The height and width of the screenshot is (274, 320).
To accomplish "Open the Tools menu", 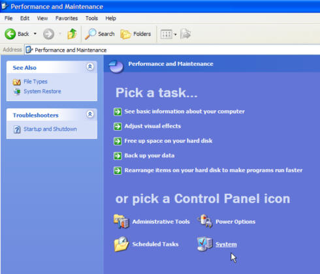I will (x=91, y=18).
